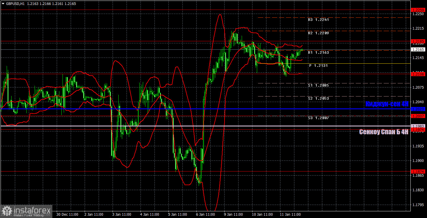The image size is (427, 218).
Task: Click the red 1.2106 price level tag
Action: (x=419, y=74)
